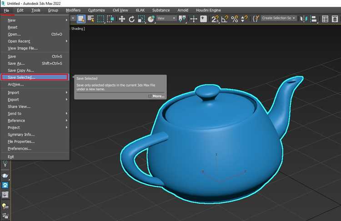
Task: Open the Align tool
Action: pyautogui.click(x=313, y=19)
